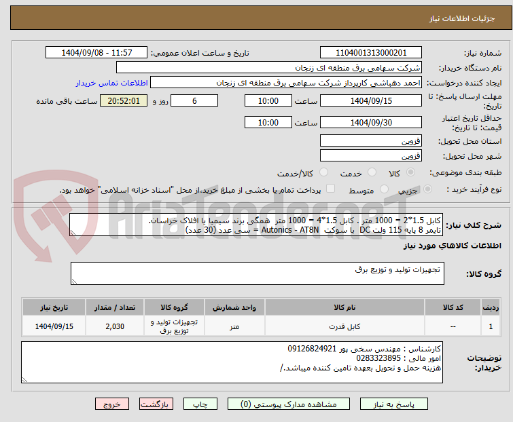The width and height of the screenshot is (513, 422).
Task: Click the price validity hour 10:00 field
Action: 268,123
